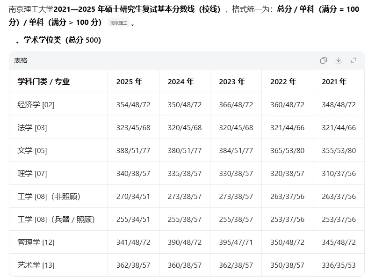The height and width of the screenshot is (279, 368).
Task: Select the 法学 [03] row label
Action: (32, 127)
